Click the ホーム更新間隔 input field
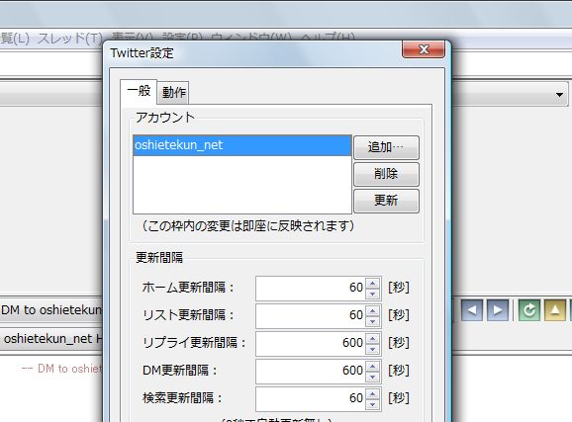This screenshot has width=572, height=422. pos(310,288)
